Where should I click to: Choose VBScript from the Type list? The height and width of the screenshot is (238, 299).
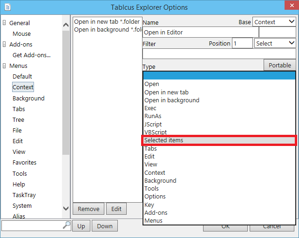point(219,132)
